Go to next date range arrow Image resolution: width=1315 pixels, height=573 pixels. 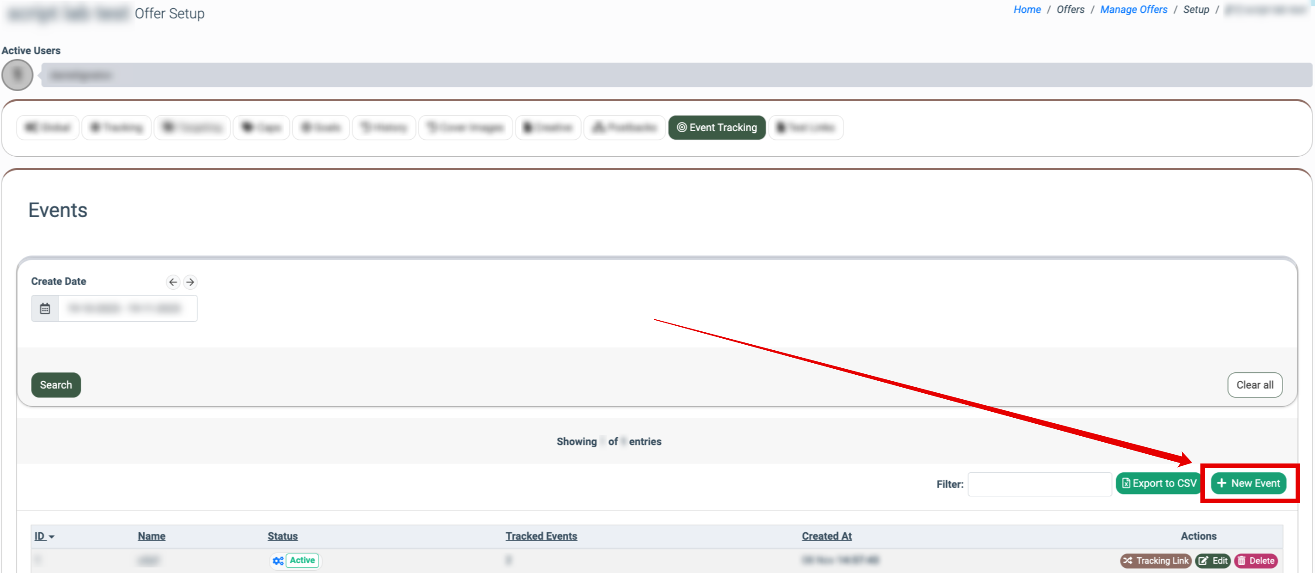190,282
